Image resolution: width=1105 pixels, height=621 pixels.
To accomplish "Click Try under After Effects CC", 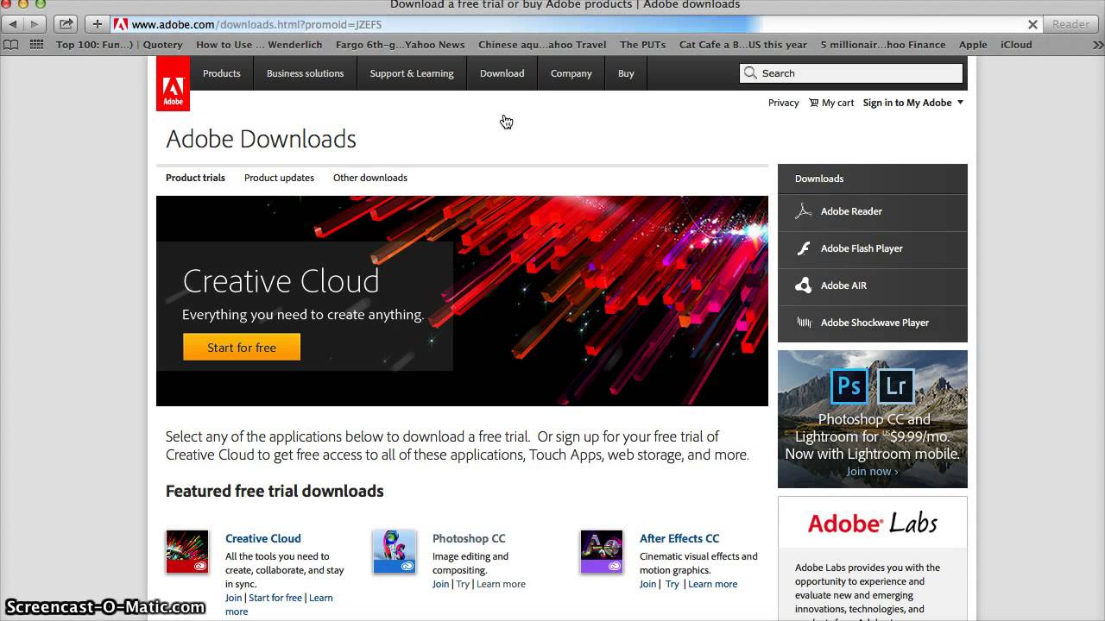I will point(672,584).
